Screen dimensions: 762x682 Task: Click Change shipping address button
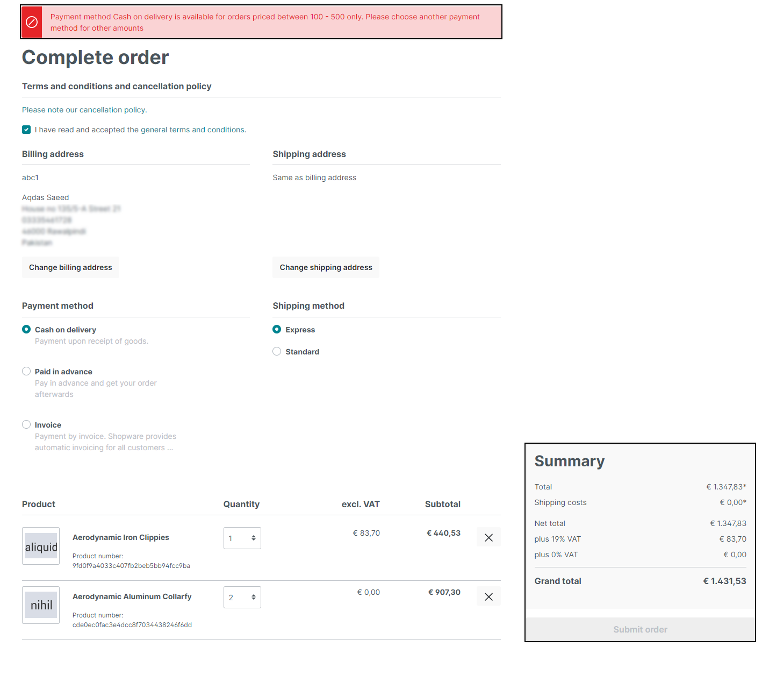pyautogui.click(x=326, y=267)
